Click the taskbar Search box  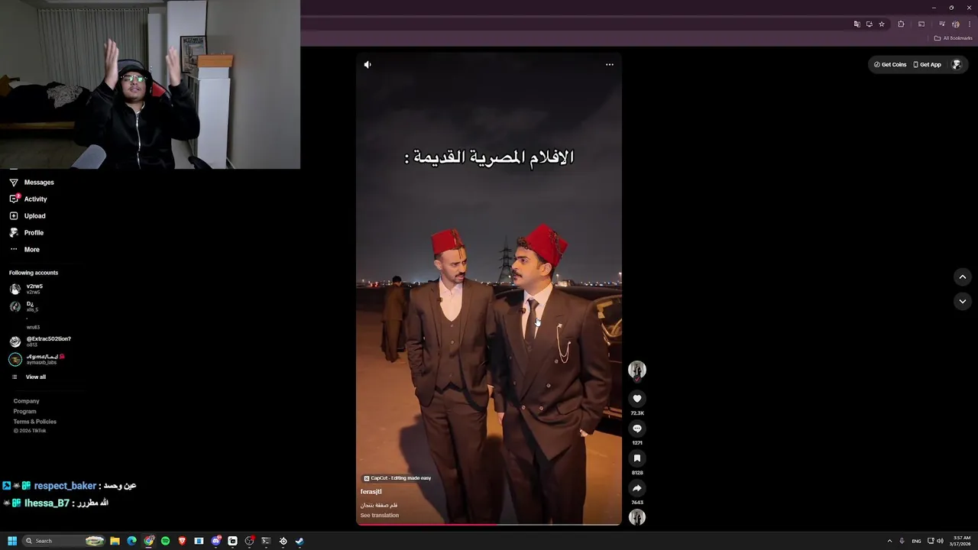(64, 541)
